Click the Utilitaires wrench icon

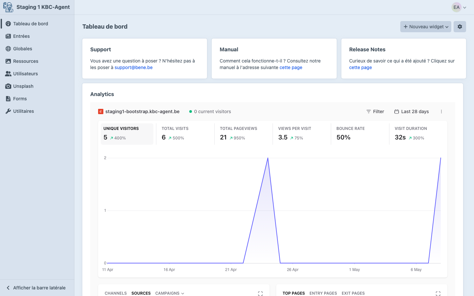coord(8,111)
